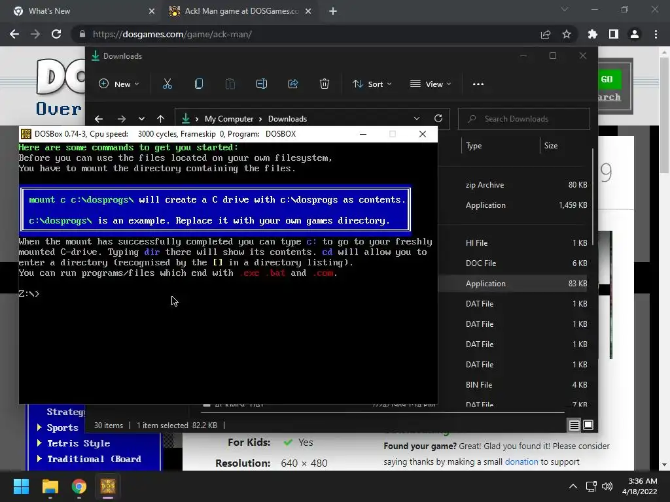Minimize the DOSBox window
Image resolution: width=670 pixels, height=502 pixels.
click(x=363, y=134)
